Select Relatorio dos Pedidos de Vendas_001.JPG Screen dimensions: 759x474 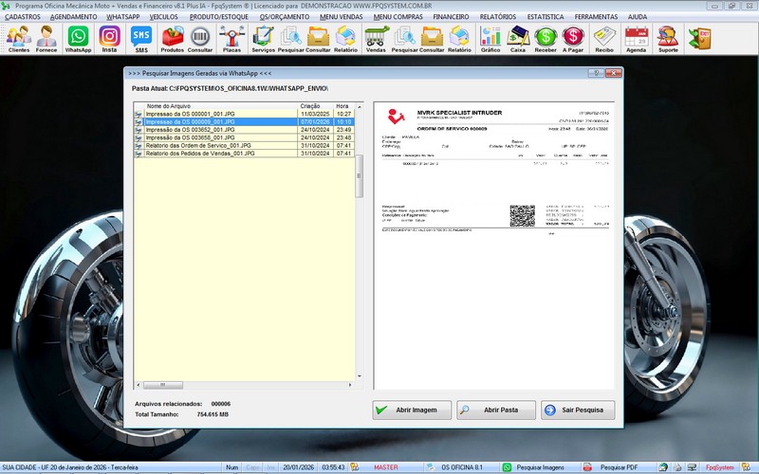[x=244, y=154]
